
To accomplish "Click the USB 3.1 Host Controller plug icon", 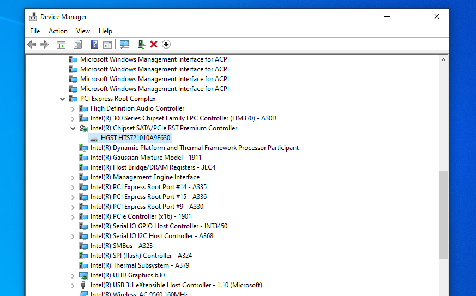I will [83, 285].
